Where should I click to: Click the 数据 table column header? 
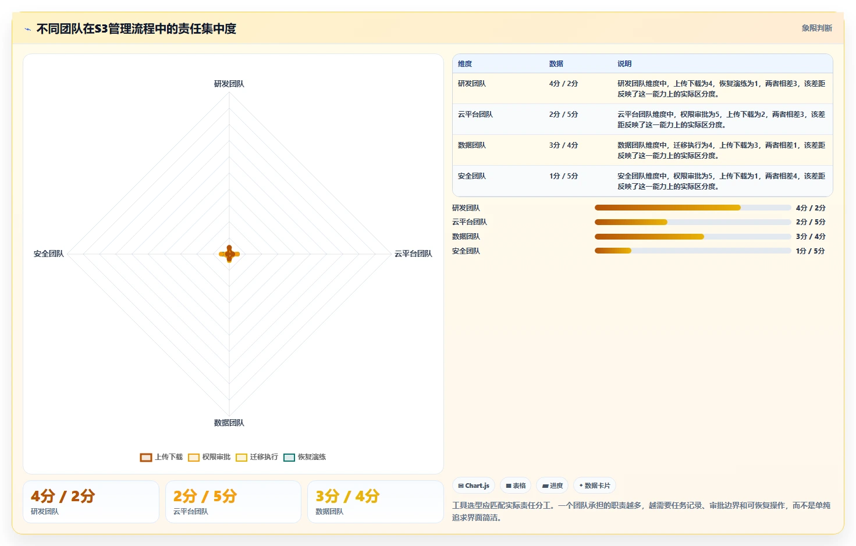coord(556,64)
